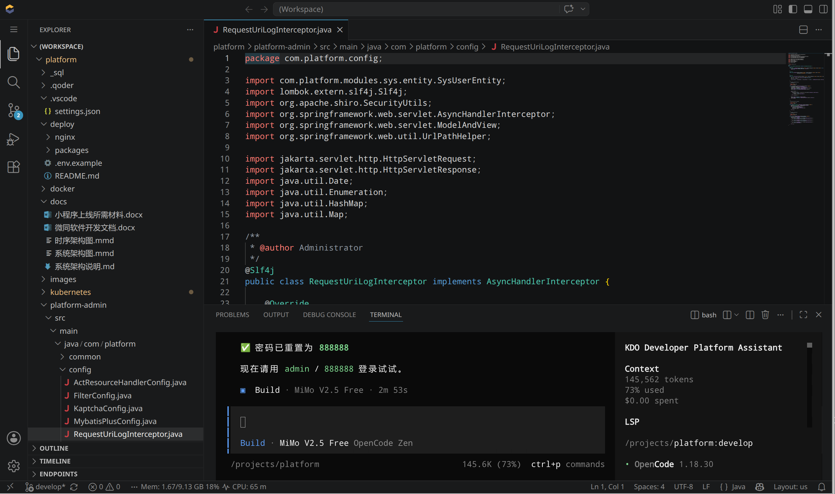The height and width of the screenshot is (494, 835).
Task: Open KaptchaConfig.java file
Action: (116, 408)
